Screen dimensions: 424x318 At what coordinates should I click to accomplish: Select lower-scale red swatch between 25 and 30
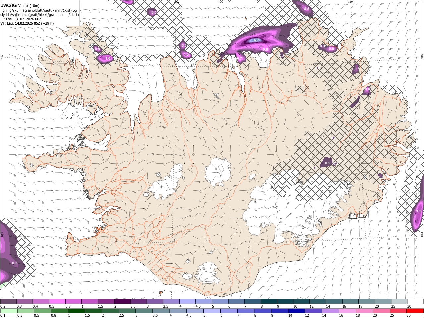coord(398,311)
